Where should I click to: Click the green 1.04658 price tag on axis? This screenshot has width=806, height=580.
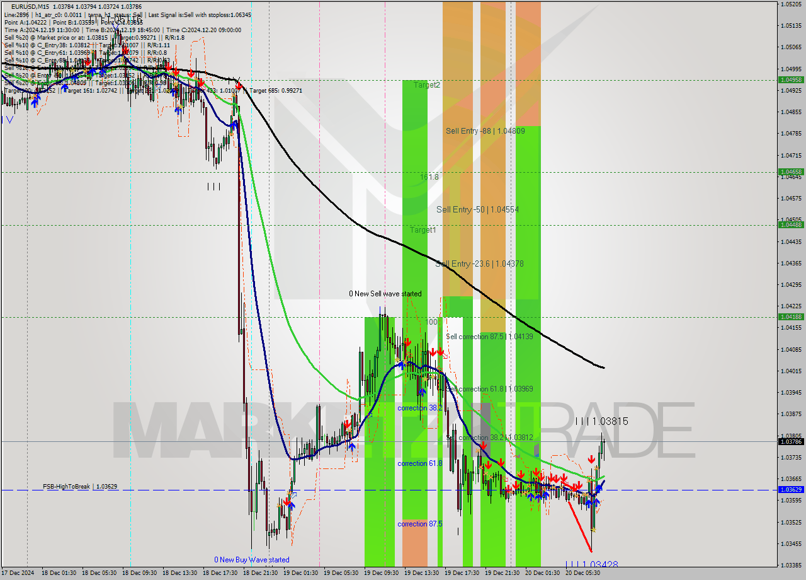pyautogui.click(x=791, y=171)
